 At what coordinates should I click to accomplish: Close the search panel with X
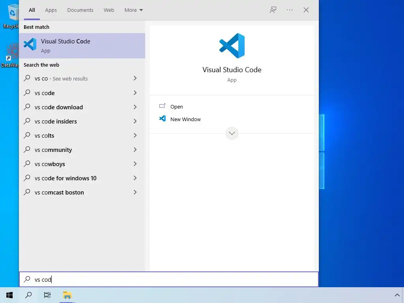(x=306, y=10)
